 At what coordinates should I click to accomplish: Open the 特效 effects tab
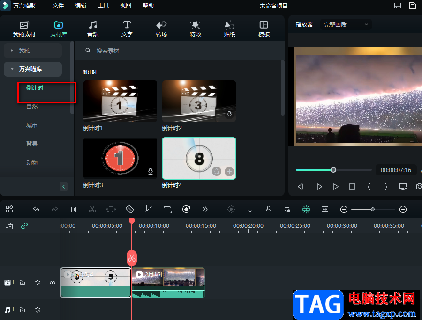pyautogui.click(x=196, y=29)
